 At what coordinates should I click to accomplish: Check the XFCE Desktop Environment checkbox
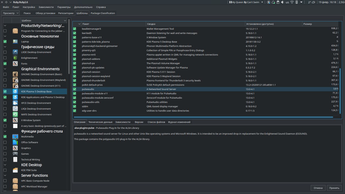5,103
